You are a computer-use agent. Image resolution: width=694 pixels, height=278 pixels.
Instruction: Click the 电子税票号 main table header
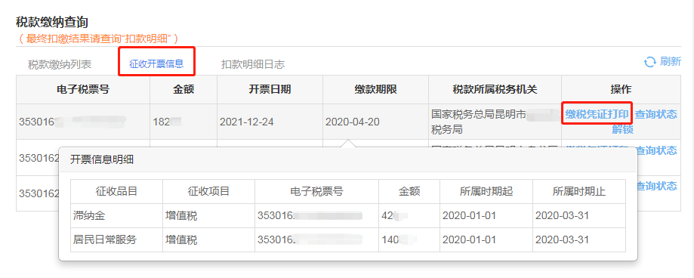point(83,89)
